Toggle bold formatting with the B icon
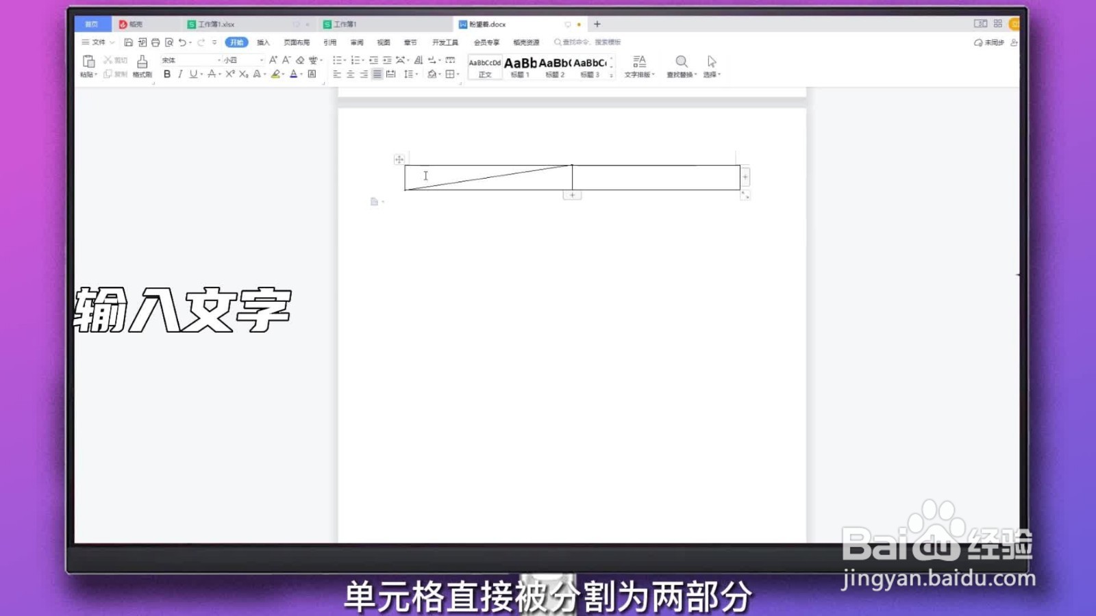This screenshot has height=616, width=1096. tap(167, 74)
